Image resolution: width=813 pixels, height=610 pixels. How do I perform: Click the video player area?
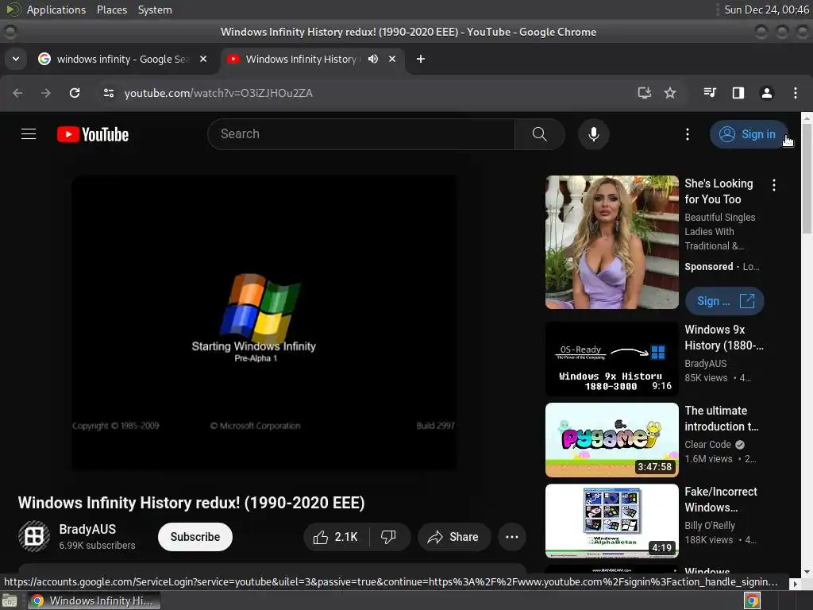click(264, 322)
